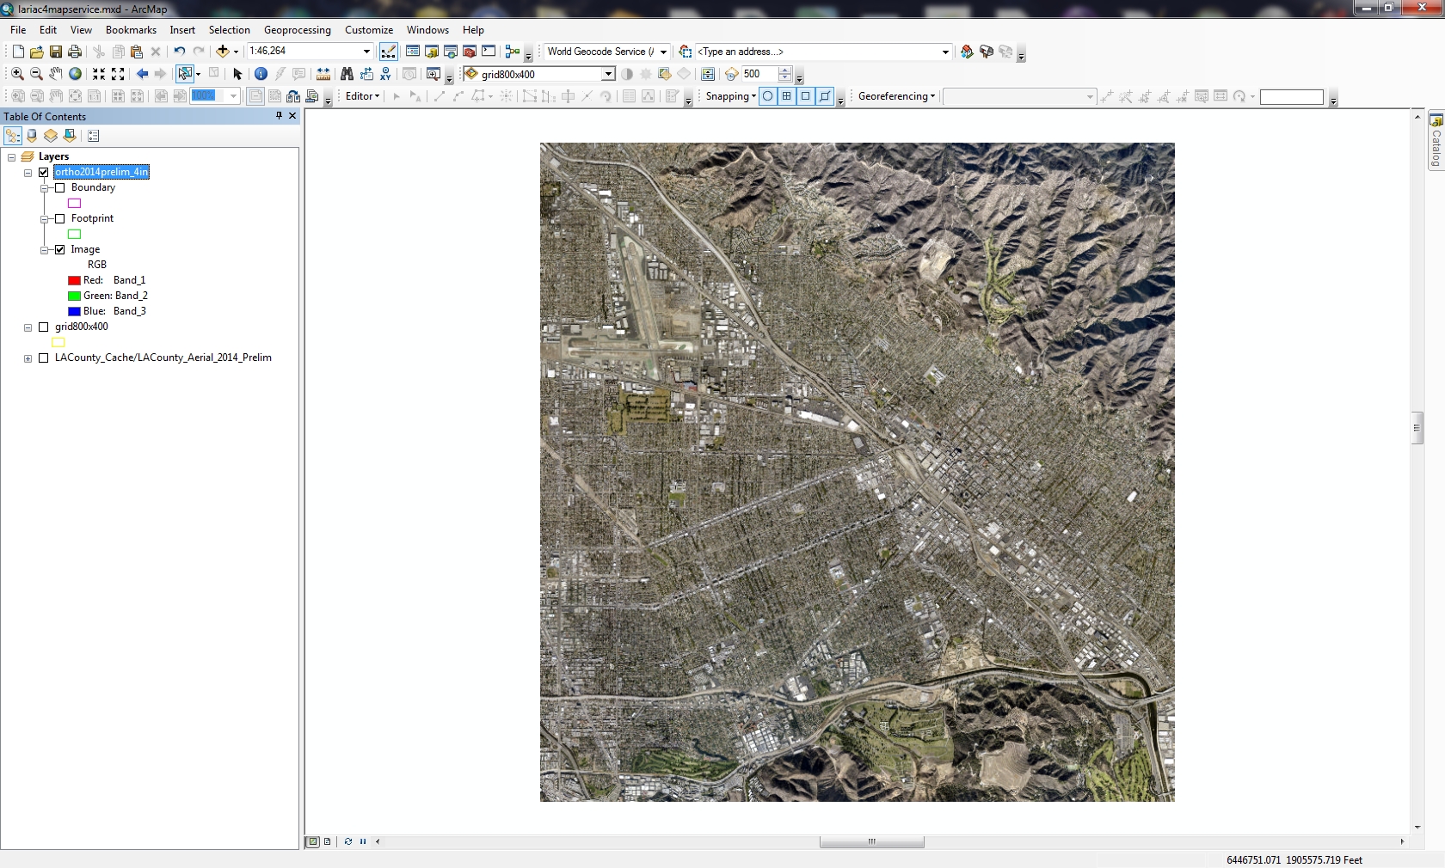This screenshot has width=1445, height=868.
Task: Select the Zoom In tool
Action: [x=17, y=74]
